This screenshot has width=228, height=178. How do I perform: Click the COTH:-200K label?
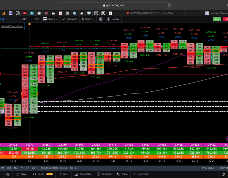pyautogui.click(x=194, y=30)
